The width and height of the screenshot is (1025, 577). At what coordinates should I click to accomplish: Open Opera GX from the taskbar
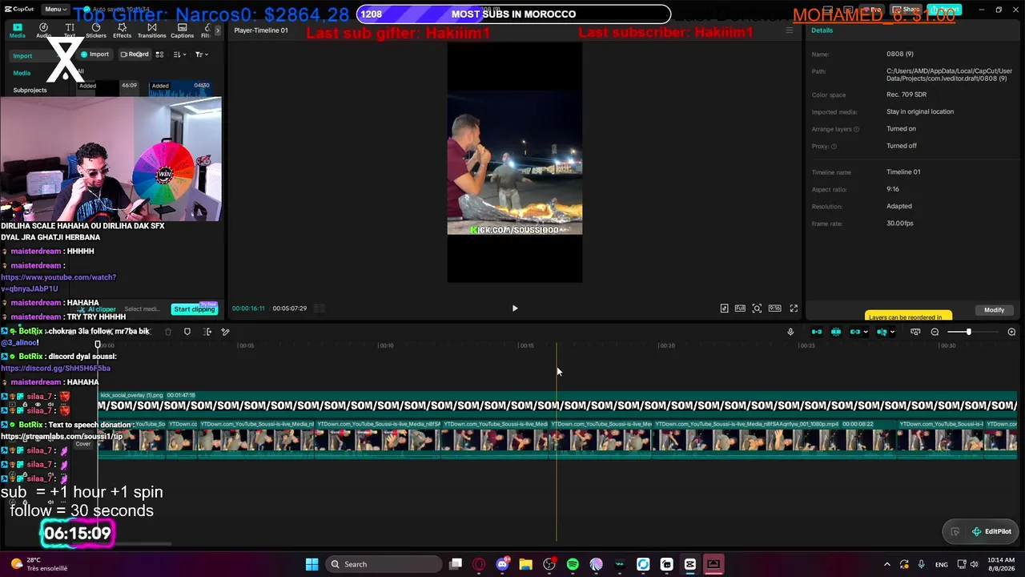(x=479, y=564)
